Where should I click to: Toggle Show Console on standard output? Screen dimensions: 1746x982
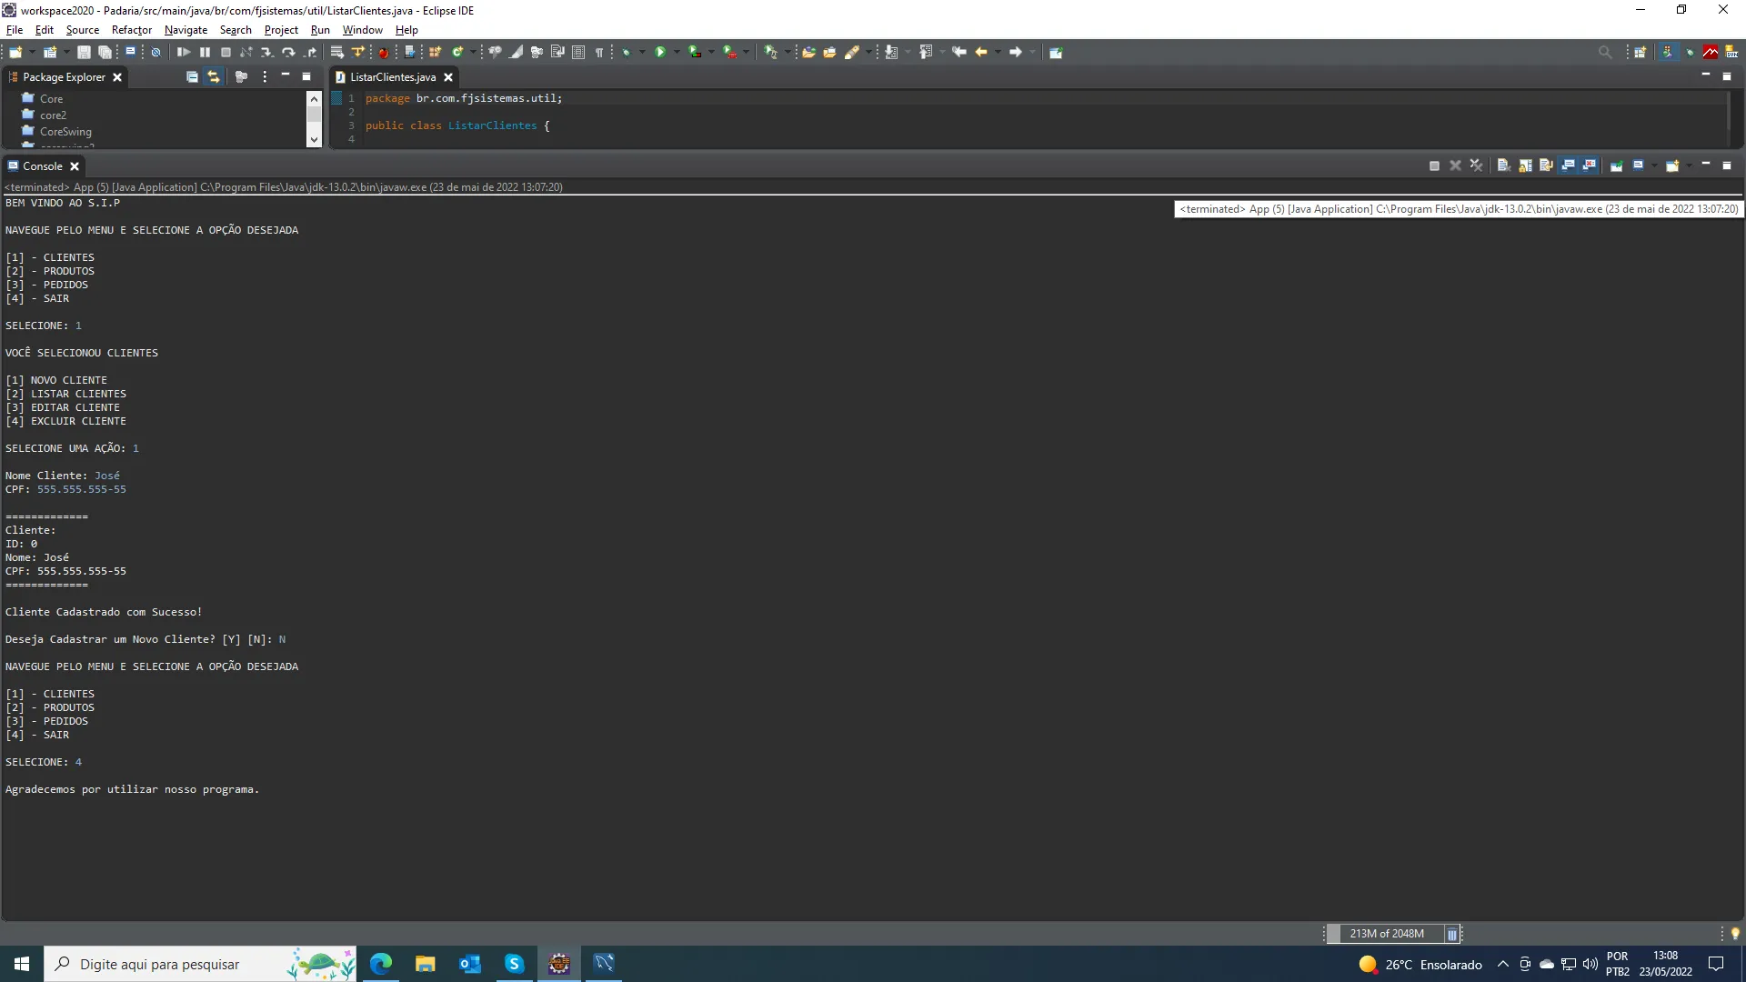pos(1568,165)
